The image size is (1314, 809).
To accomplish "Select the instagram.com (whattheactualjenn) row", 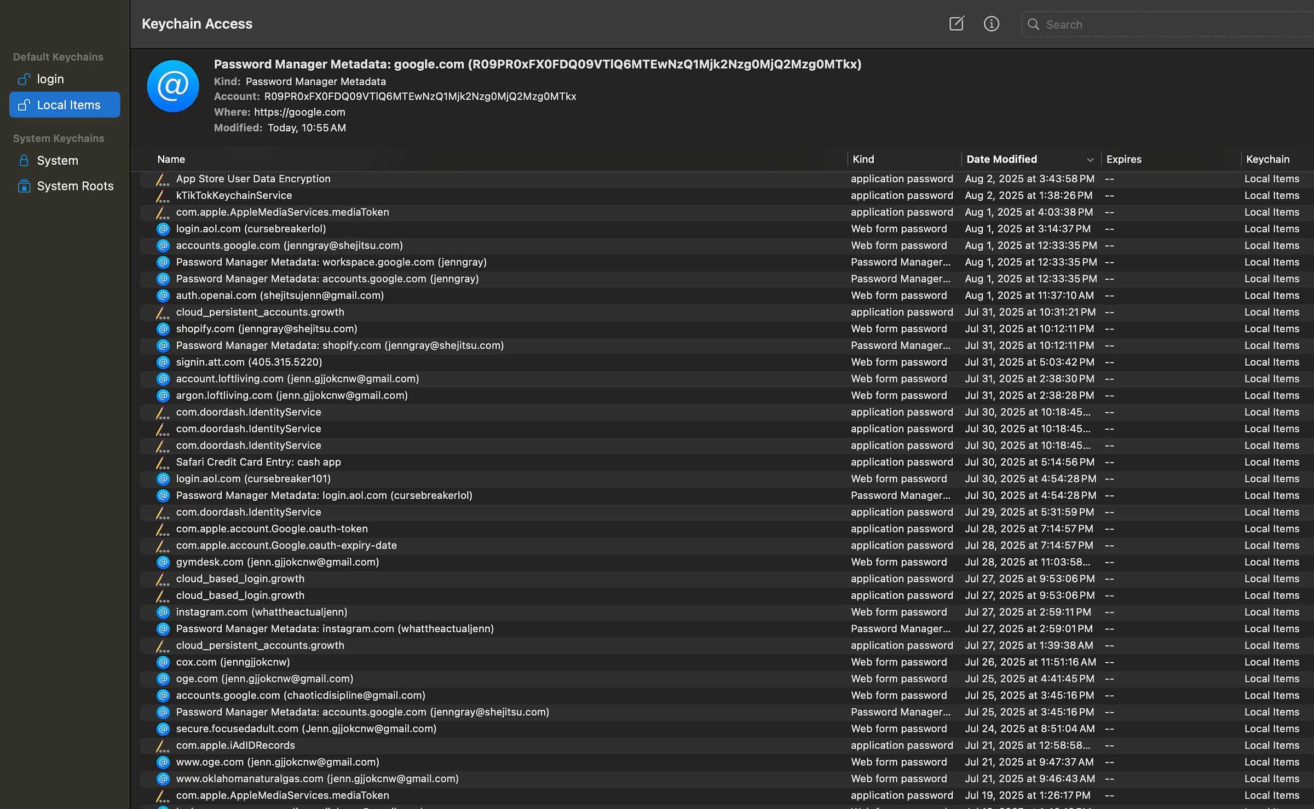I will [262, 612].
